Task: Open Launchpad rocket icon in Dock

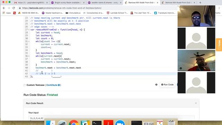Action: (x=62, y=123)
